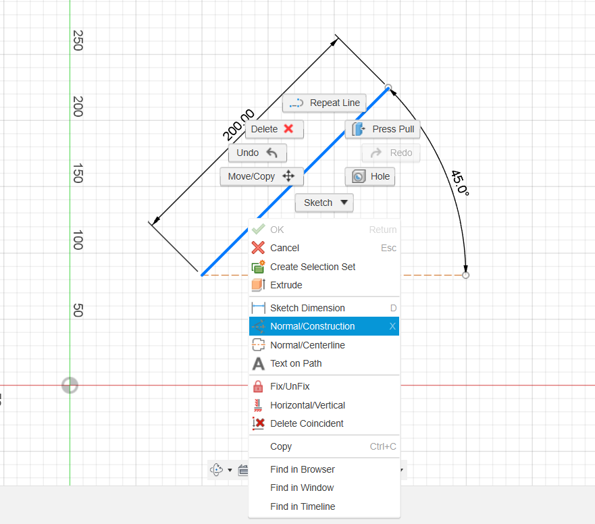The width and height of the screenshot is (595, 524).
Task: Click the Move/Copy button
Action: 262,176
